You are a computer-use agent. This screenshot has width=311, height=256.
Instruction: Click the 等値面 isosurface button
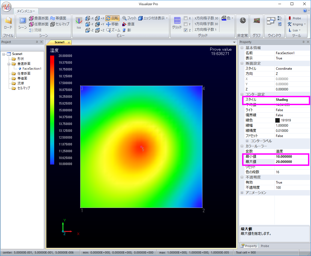click(58, 18)
